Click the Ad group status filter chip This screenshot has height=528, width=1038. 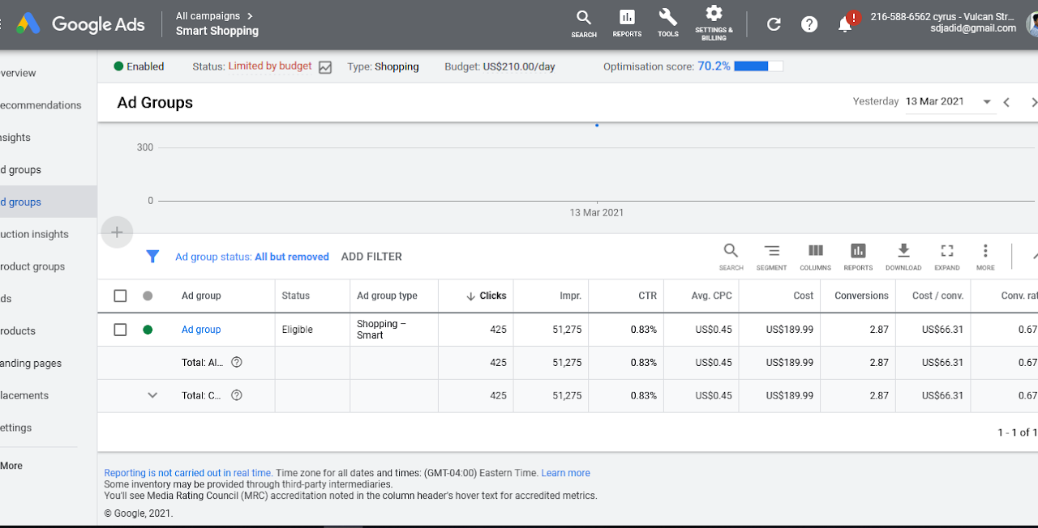pyautogui.click(x=252, y=257)
